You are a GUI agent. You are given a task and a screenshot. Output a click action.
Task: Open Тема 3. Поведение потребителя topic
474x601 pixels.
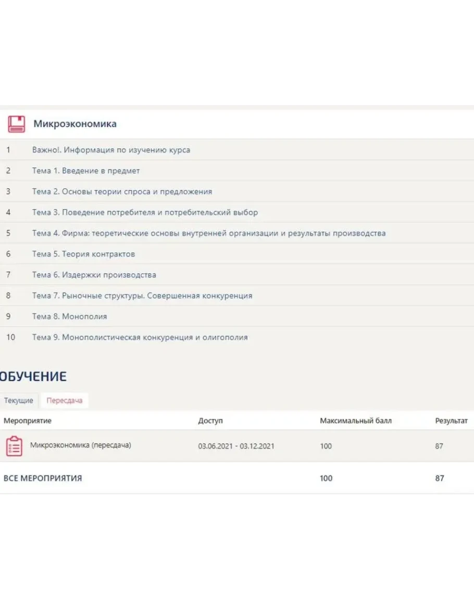click(145, 212)
